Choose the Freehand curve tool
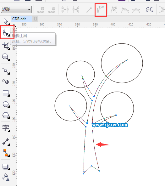This screenshot has height=186, width=165. (6, 71)
